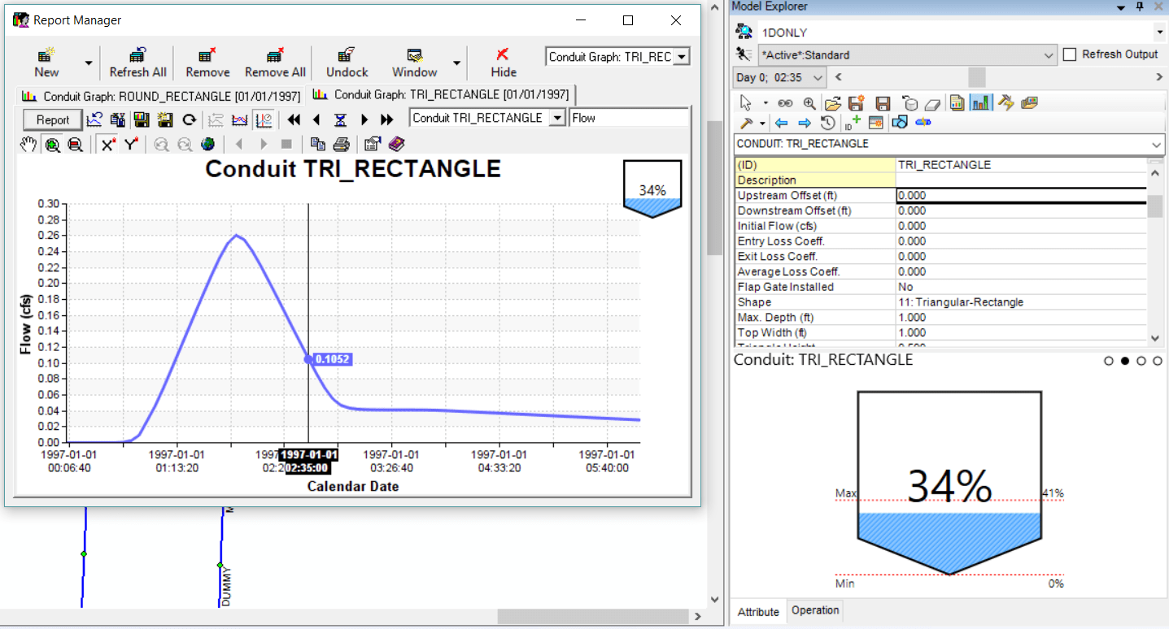This screenshot has height=629, width=1169.
Task: Open graph properties settings icon
Action: tap(373, 144)
